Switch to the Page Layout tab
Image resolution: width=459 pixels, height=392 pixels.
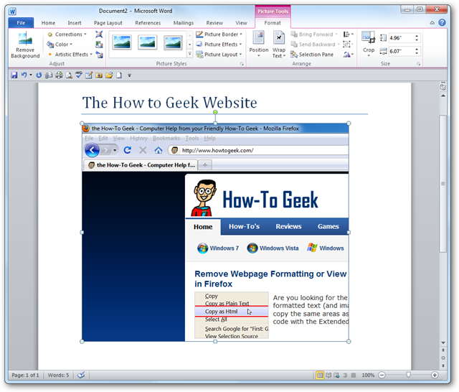[x=108, y=23]
